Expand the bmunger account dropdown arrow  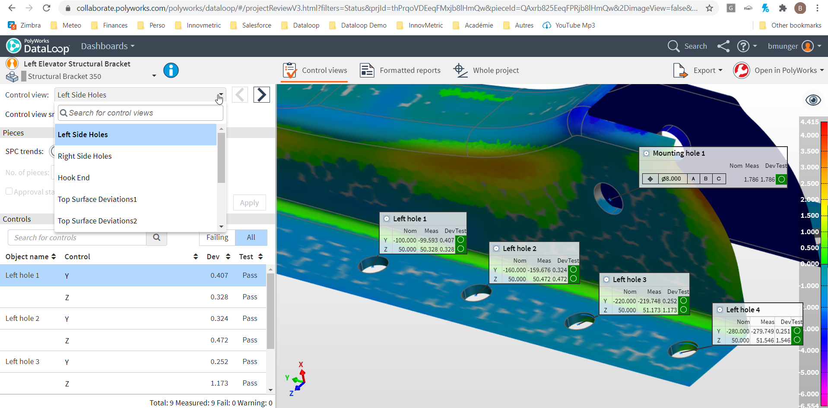819,46
